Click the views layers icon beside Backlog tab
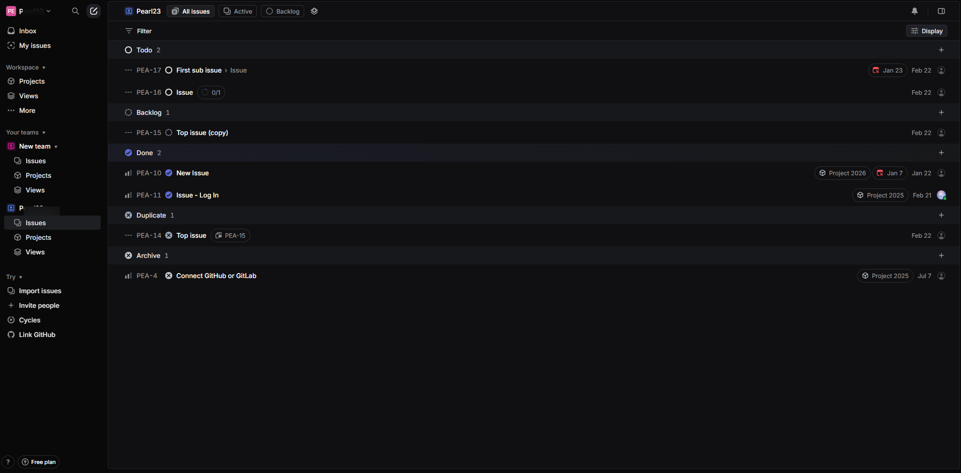This screenshot has width=961, height=473. click(314, 11)
